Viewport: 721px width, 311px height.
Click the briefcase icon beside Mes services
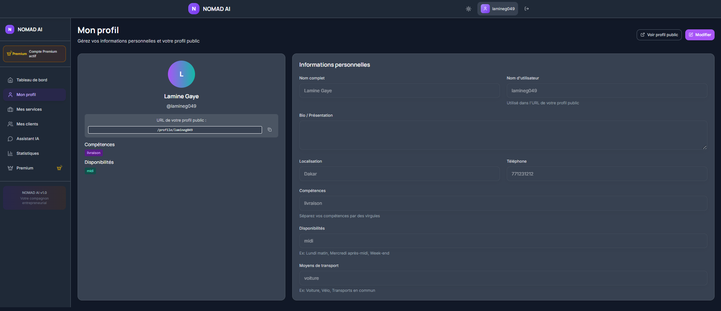[10, 109]
